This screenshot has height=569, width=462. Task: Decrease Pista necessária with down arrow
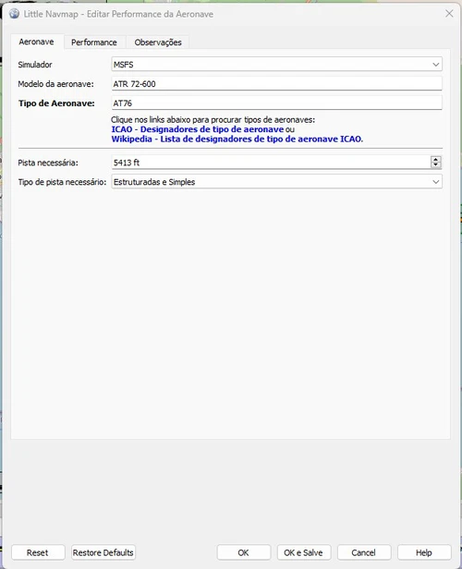pos(436,165)
